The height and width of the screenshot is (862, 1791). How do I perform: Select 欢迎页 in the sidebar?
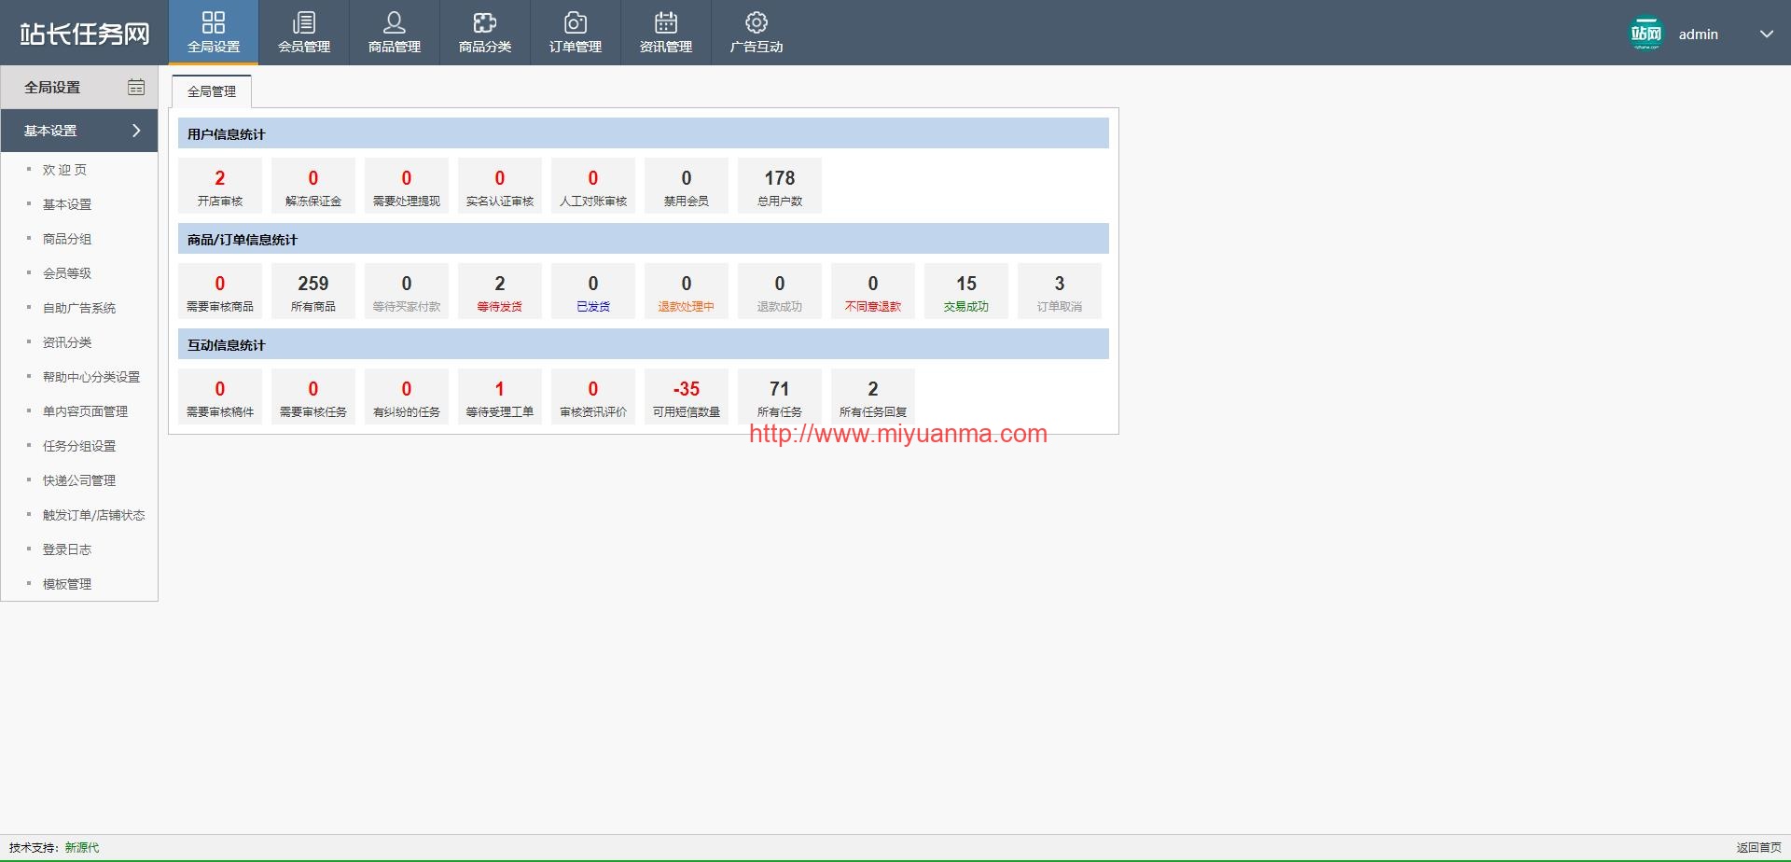[64, 170]
